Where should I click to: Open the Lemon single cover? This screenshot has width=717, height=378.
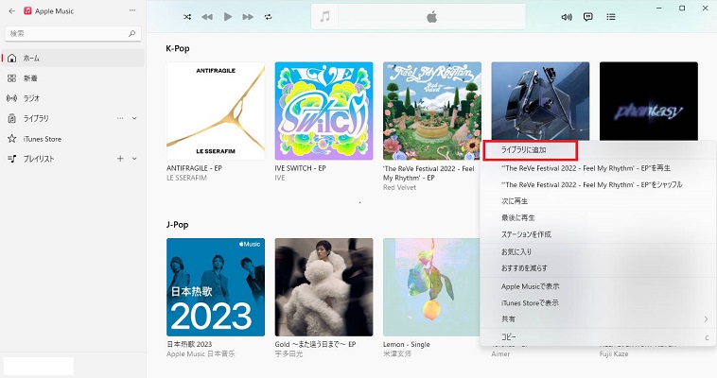(431, 287)
